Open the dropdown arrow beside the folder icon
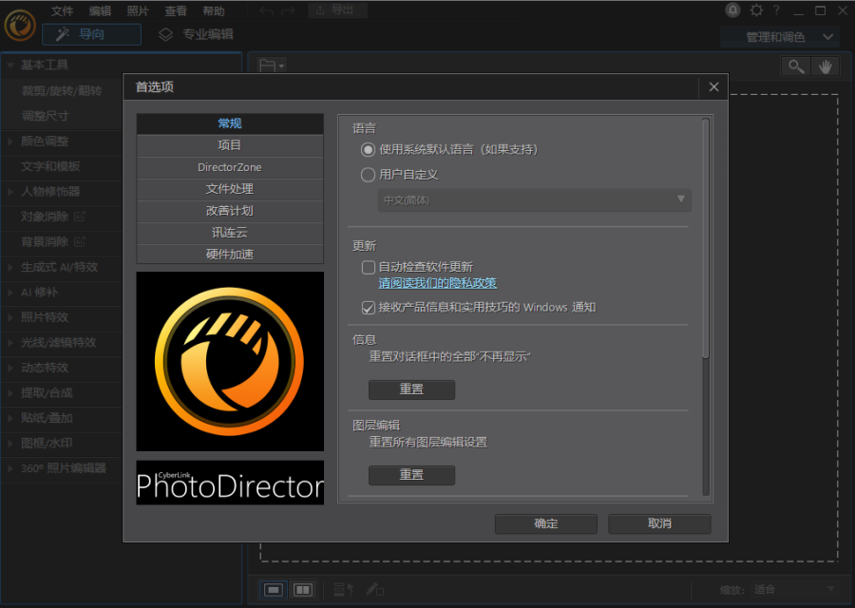This screenshot has width=855, height=608. click(x=281, y=66)
